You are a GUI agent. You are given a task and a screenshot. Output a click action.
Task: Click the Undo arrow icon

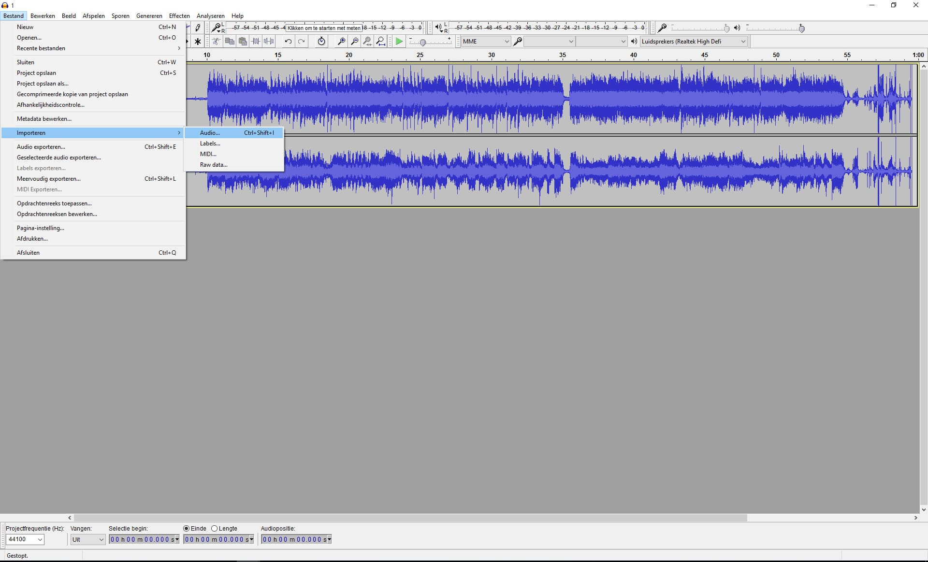(x=288, y=42)
